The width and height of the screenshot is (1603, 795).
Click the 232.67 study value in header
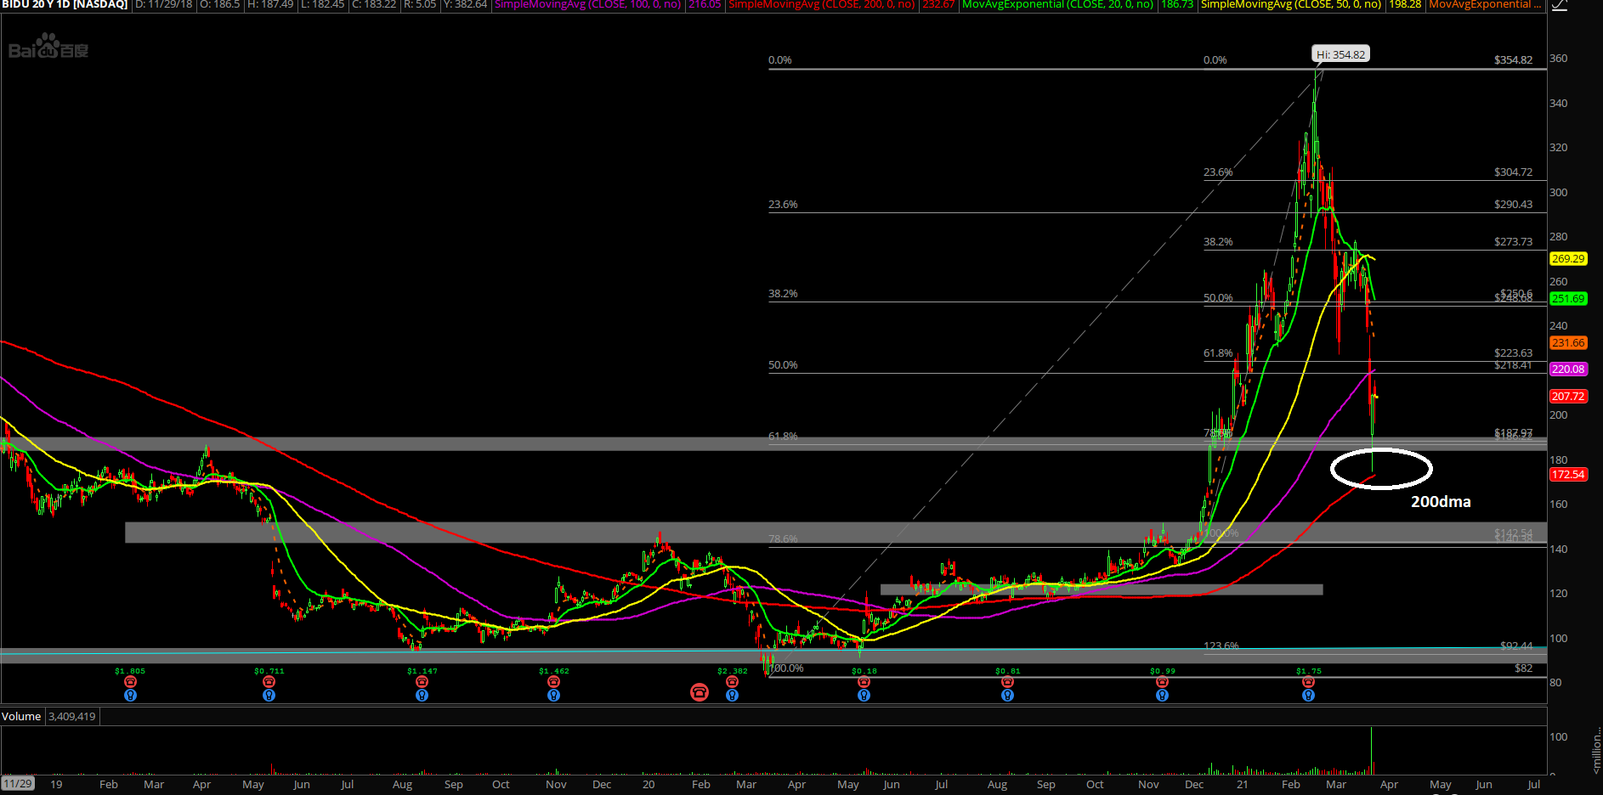click(938, 4)
